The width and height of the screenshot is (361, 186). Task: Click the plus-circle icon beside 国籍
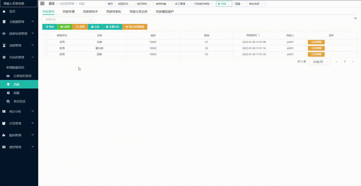8,93
